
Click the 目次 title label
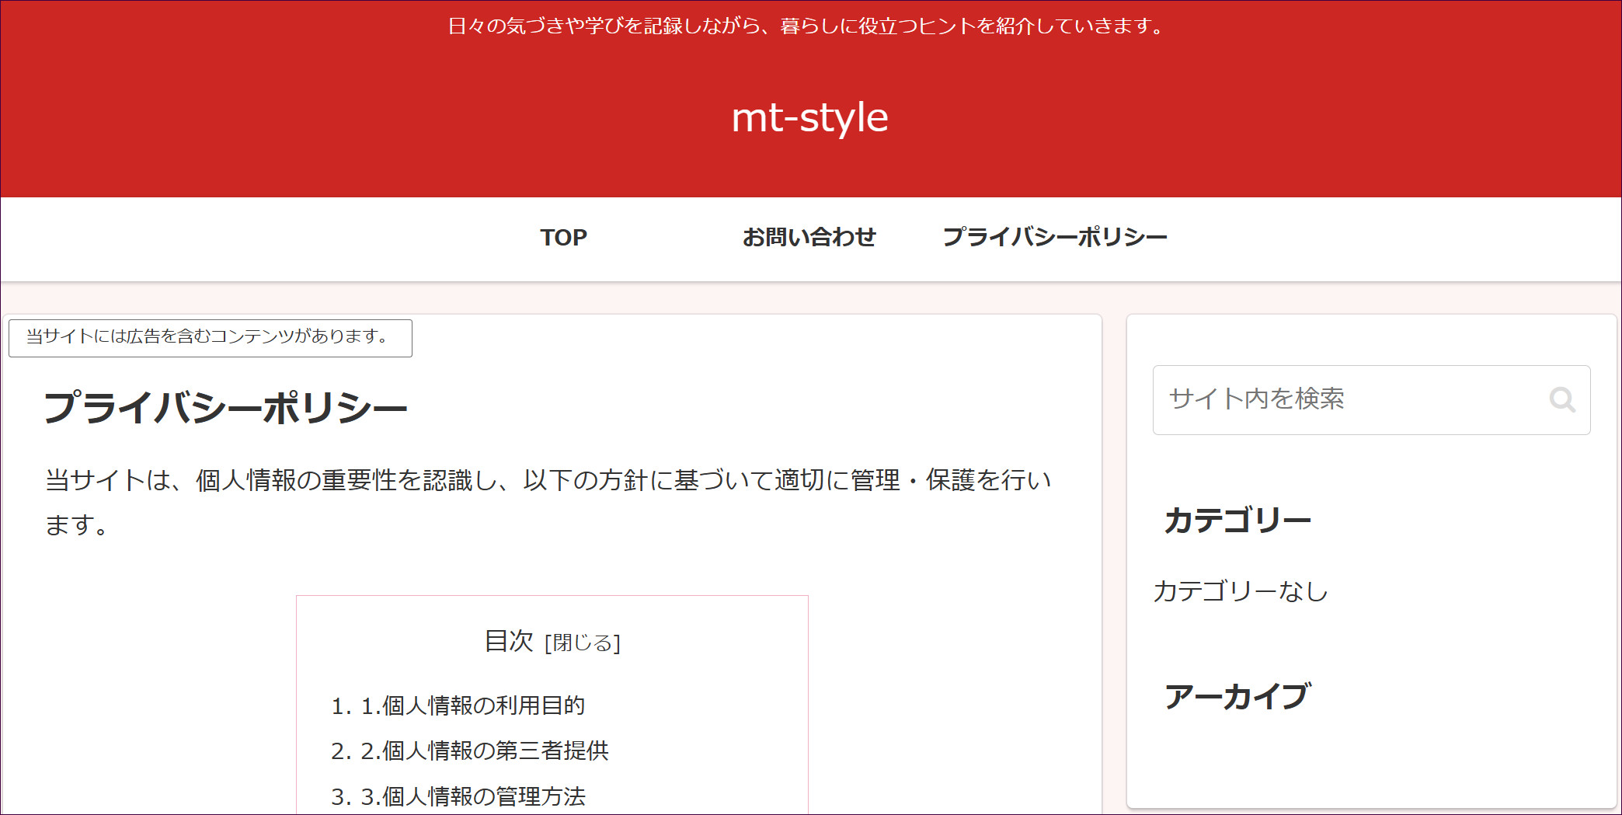tap(509, 641)
